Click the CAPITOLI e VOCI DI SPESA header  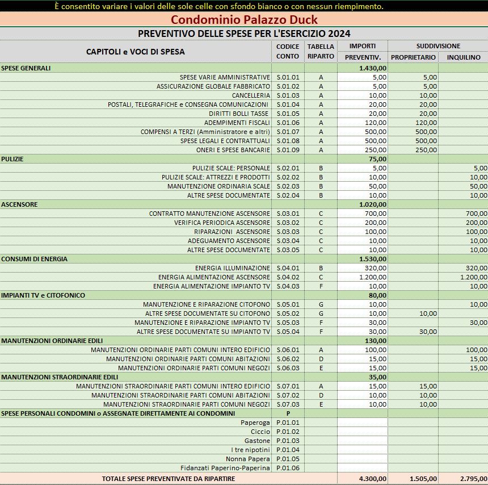point(136,52)
